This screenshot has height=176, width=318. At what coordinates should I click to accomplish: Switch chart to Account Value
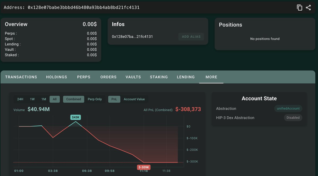pyautogui.click(x=134, y=99)
